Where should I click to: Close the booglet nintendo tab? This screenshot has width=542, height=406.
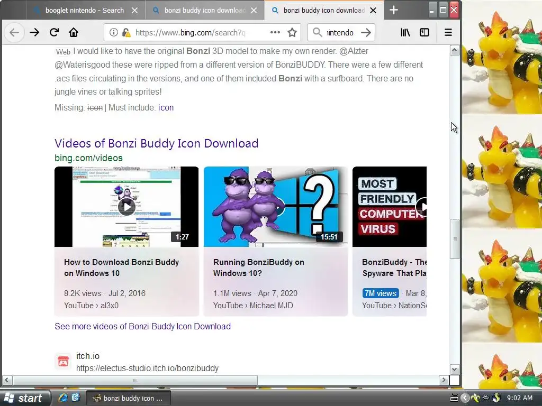pyautogui.click(x=135, y=11)
